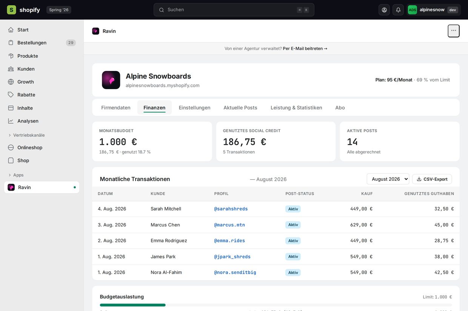Click customer name Sarah Mitchell

[x=166, y=209]
